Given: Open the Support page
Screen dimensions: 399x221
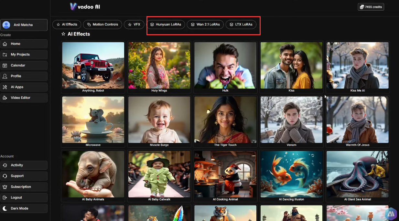Looking at the screenshot, I should [24, 176].
